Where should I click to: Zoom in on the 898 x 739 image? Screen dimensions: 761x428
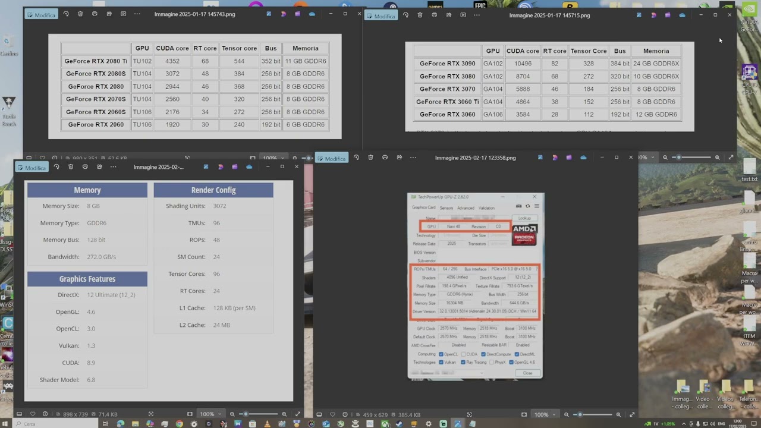pos(284,414)
